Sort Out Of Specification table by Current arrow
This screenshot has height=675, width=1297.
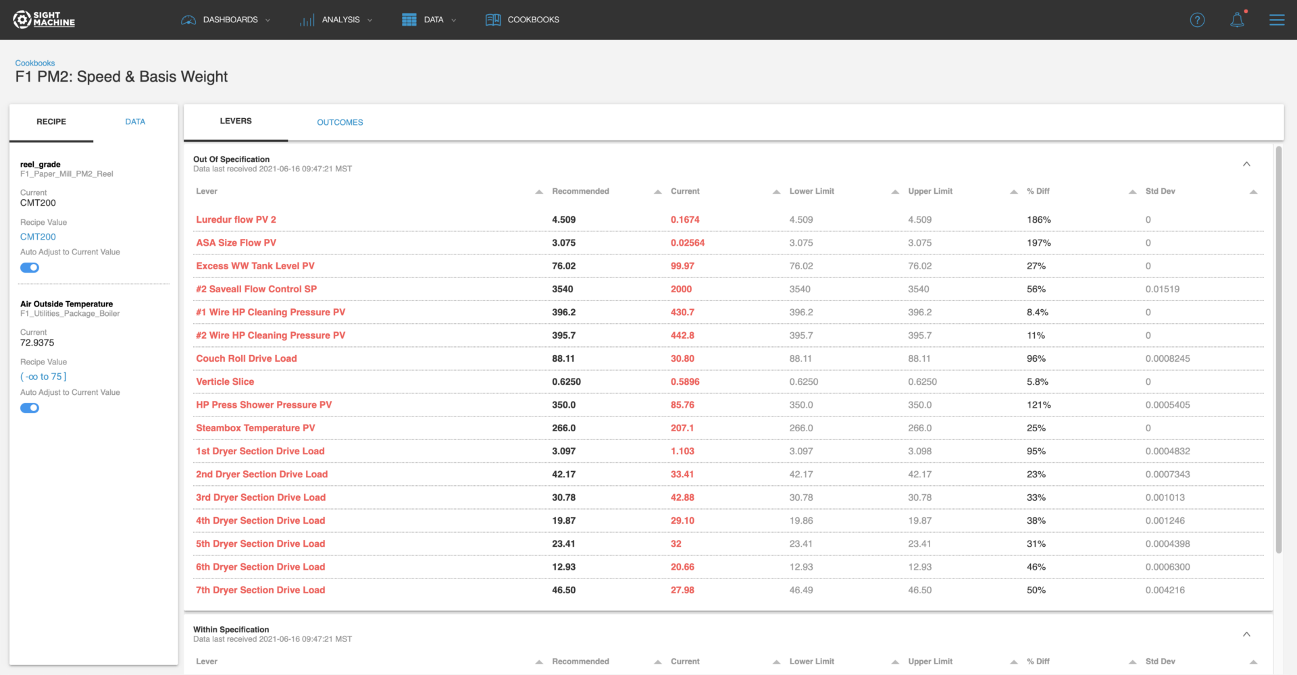click(x=777, y=192)
